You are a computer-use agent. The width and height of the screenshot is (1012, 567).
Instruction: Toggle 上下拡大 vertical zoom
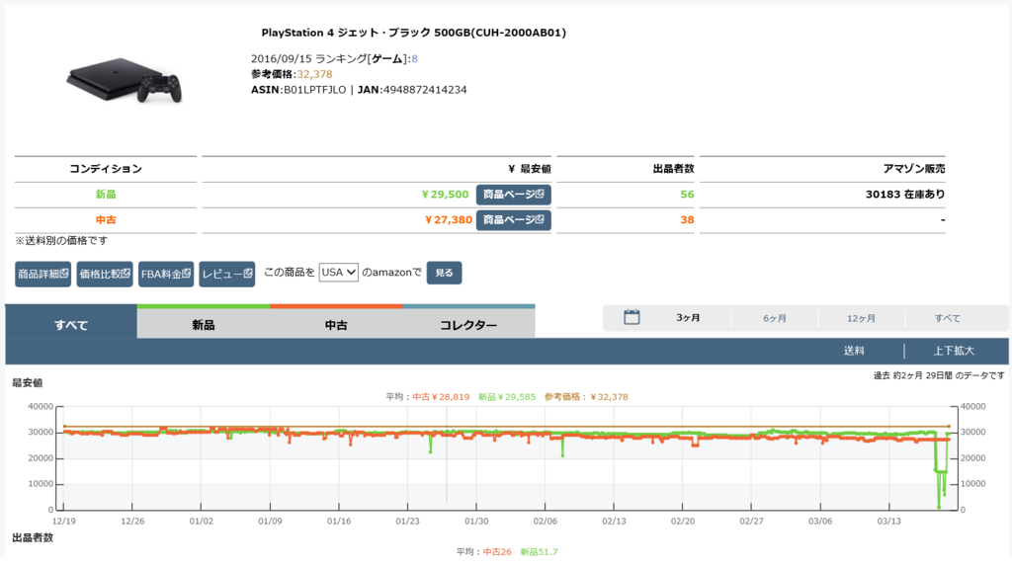[x=954, y=351]
